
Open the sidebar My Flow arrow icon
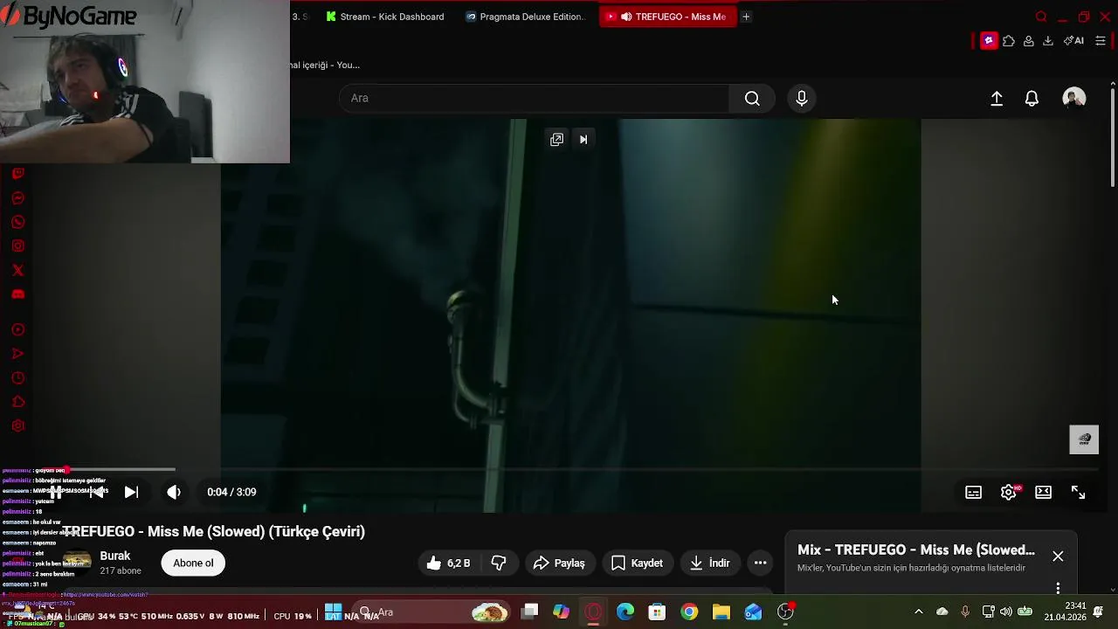17,354
